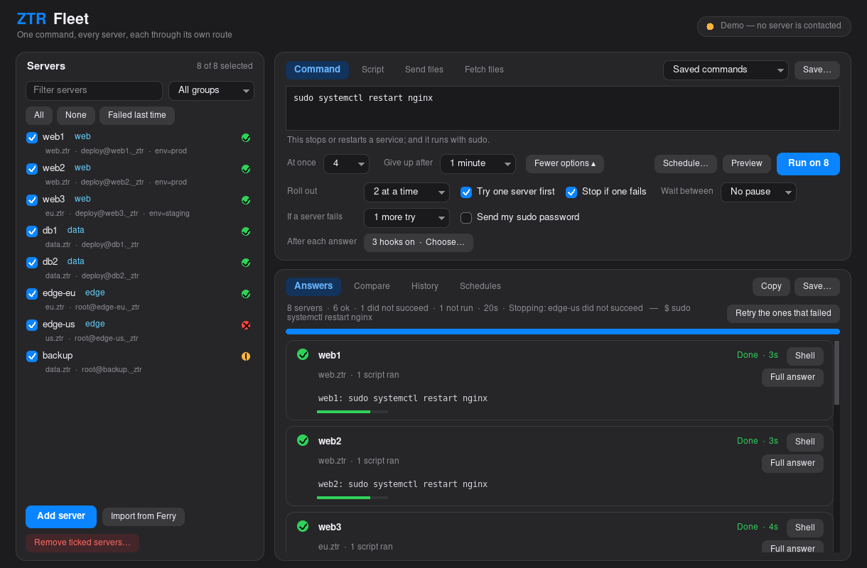
Task: Open the 3 hooks on Choose… selector
Action: click(419, 243)
